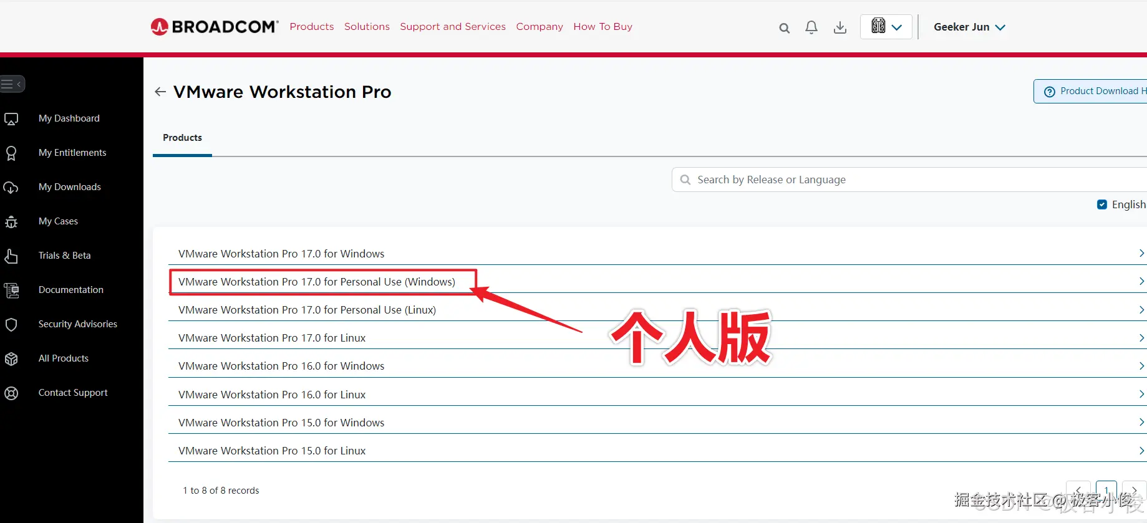Screen dimensions: 1147x523
Task: Open Support and Services menu
Action: coord(453,27)
